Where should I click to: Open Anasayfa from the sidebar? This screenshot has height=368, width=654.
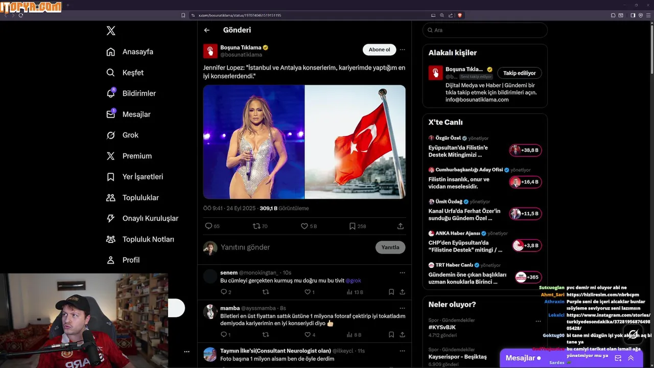(x=130, y=52)
